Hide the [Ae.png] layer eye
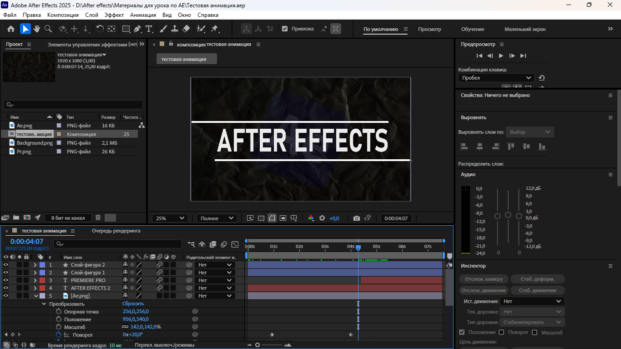Screen dimensions: 621x349 (6, 296)
